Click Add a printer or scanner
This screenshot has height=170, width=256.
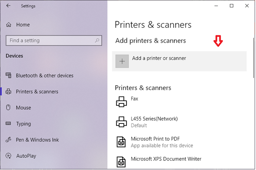tap(179, 61)
